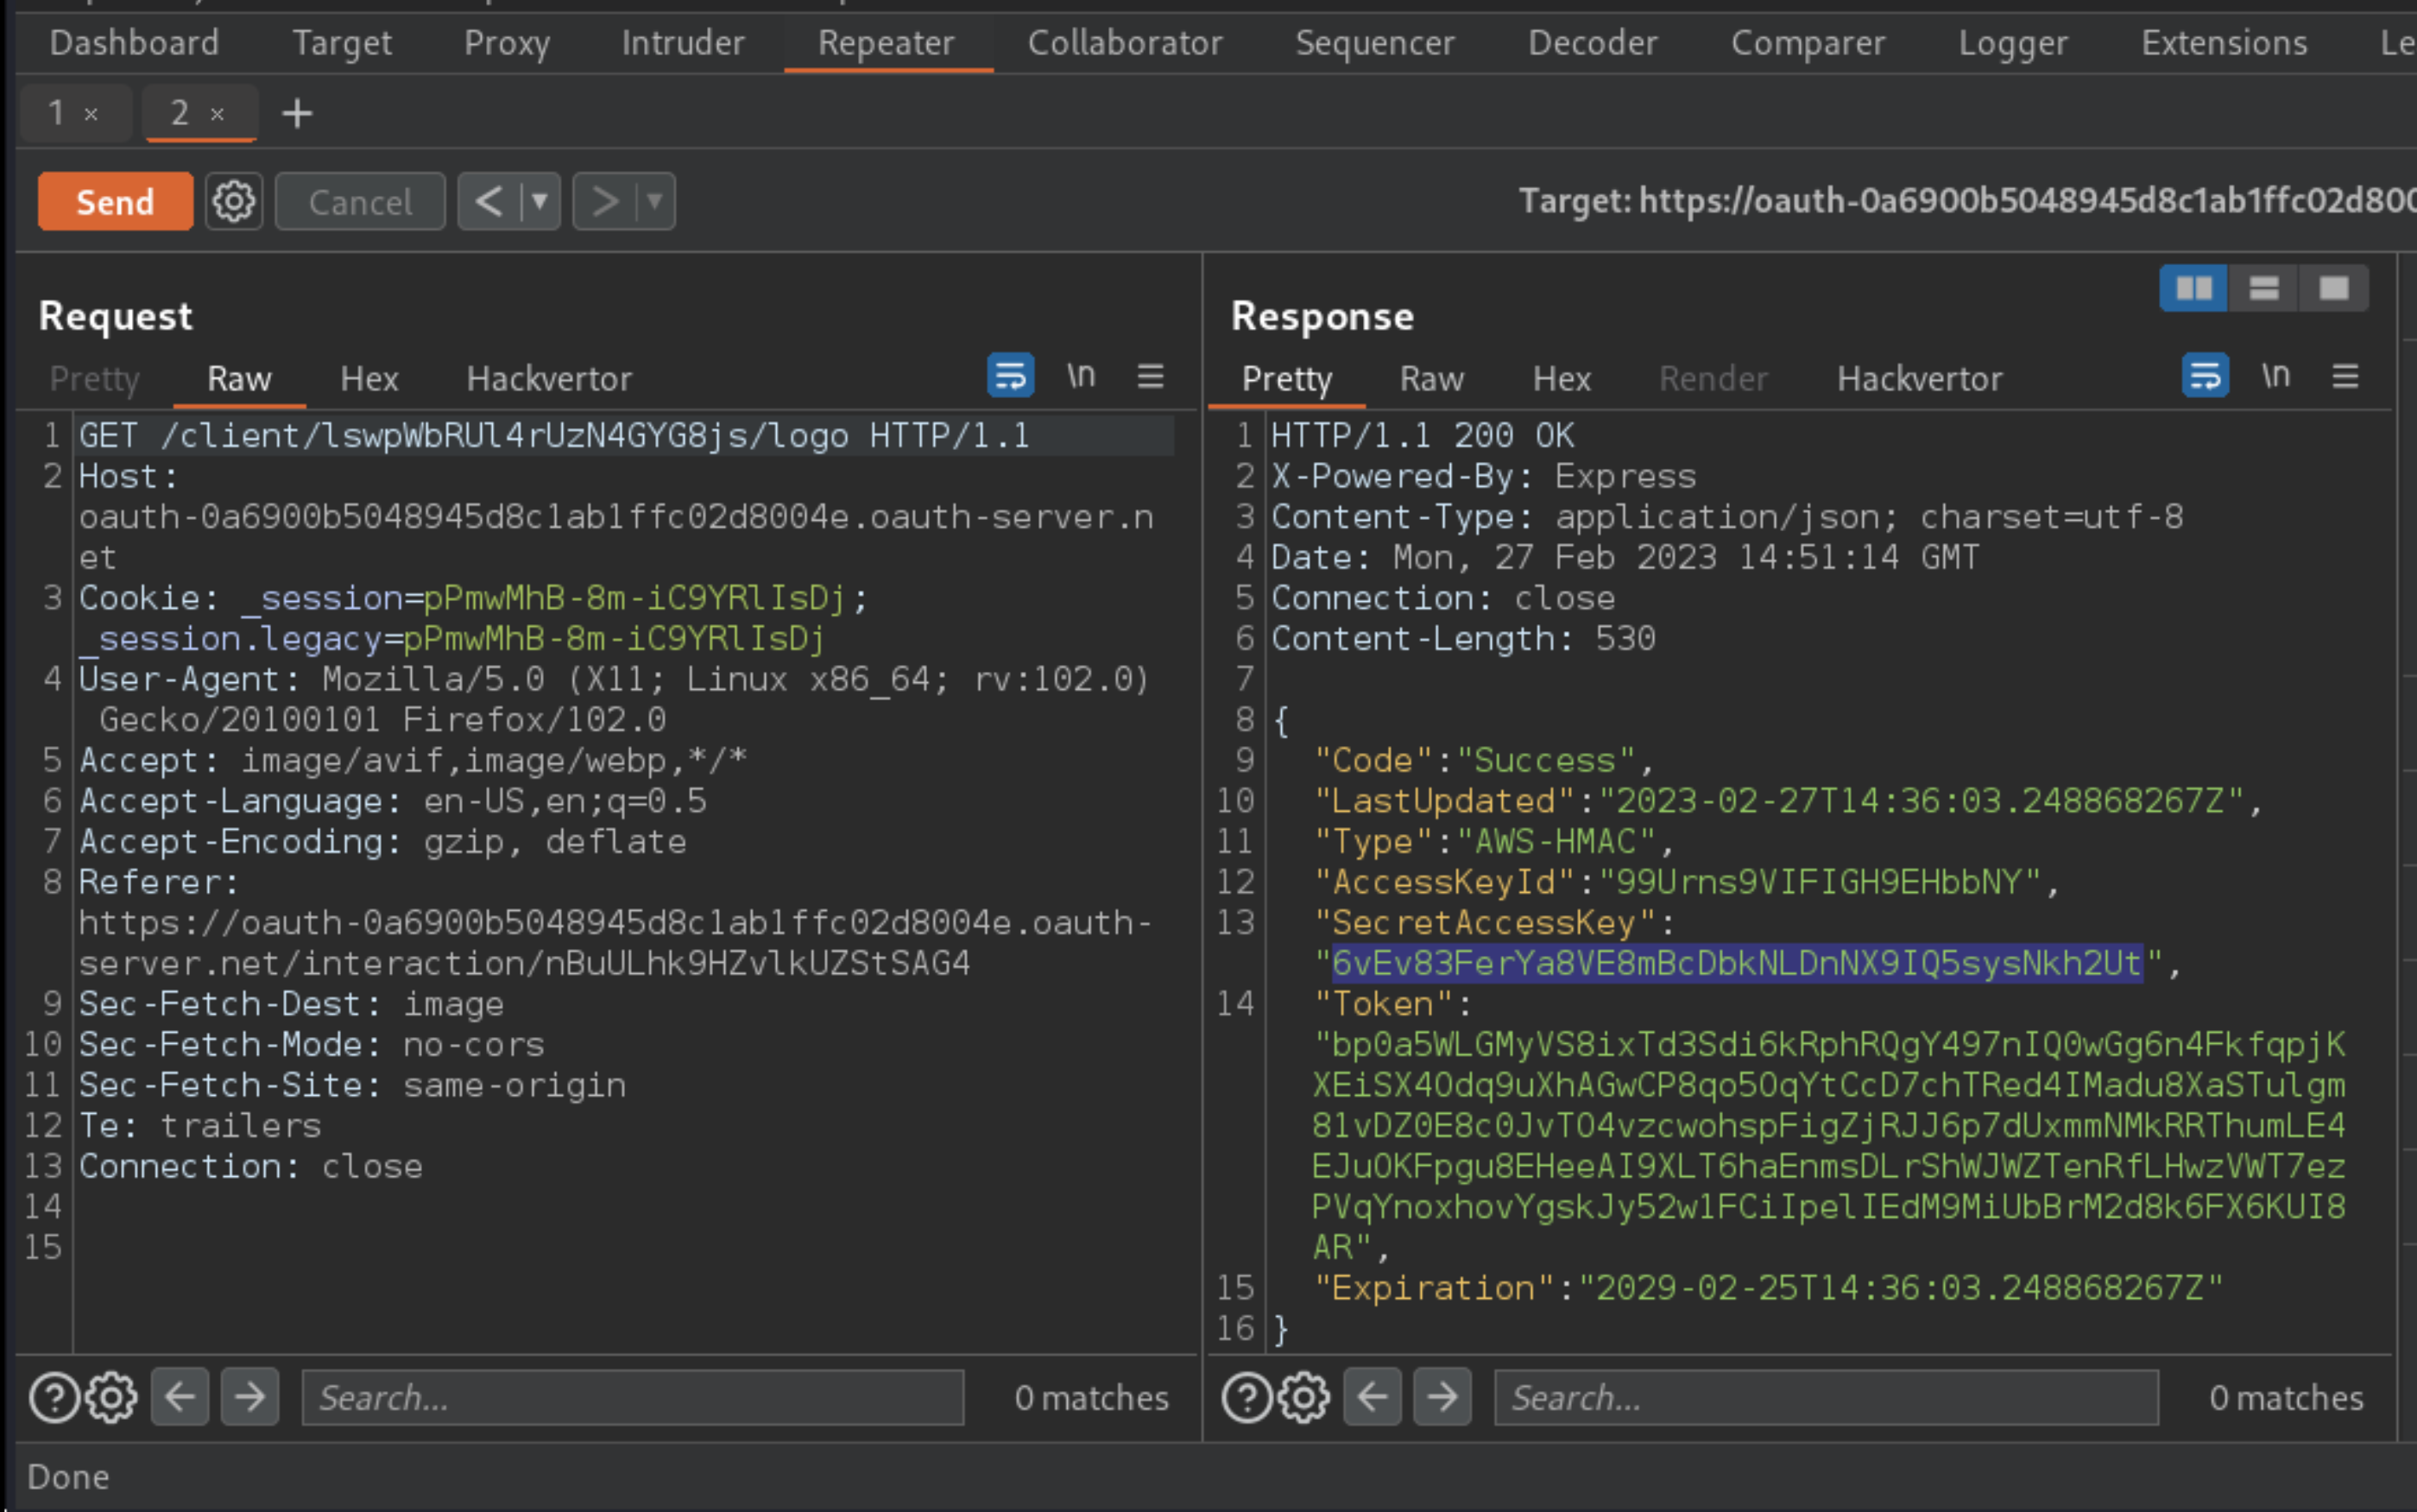Jump to next Request search match
The width and height of the screenshot is (2417, 1512).
point(249,1396)
